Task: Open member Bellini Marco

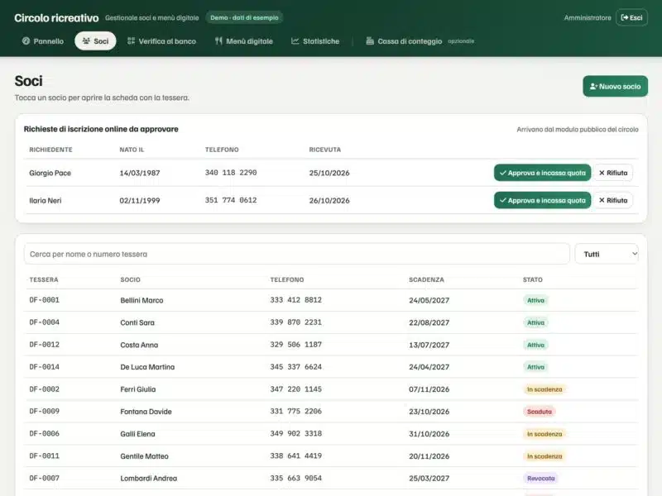Action: [331, 300]
